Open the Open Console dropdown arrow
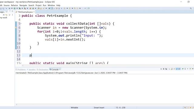 (x=193, y=69)
